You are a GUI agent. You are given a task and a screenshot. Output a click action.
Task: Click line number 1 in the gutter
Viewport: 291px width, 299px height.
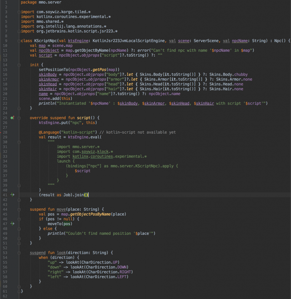click(6, 2)
